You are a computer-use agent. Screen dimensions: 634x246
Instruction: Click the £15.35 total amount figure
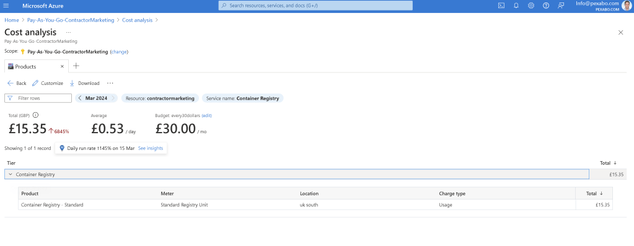point(27,128)
